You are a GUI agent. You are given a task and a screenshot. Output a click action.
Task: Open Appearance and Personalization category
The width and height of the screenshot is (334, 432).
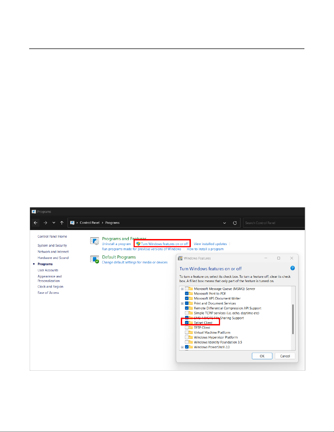[x=50, y=279]
